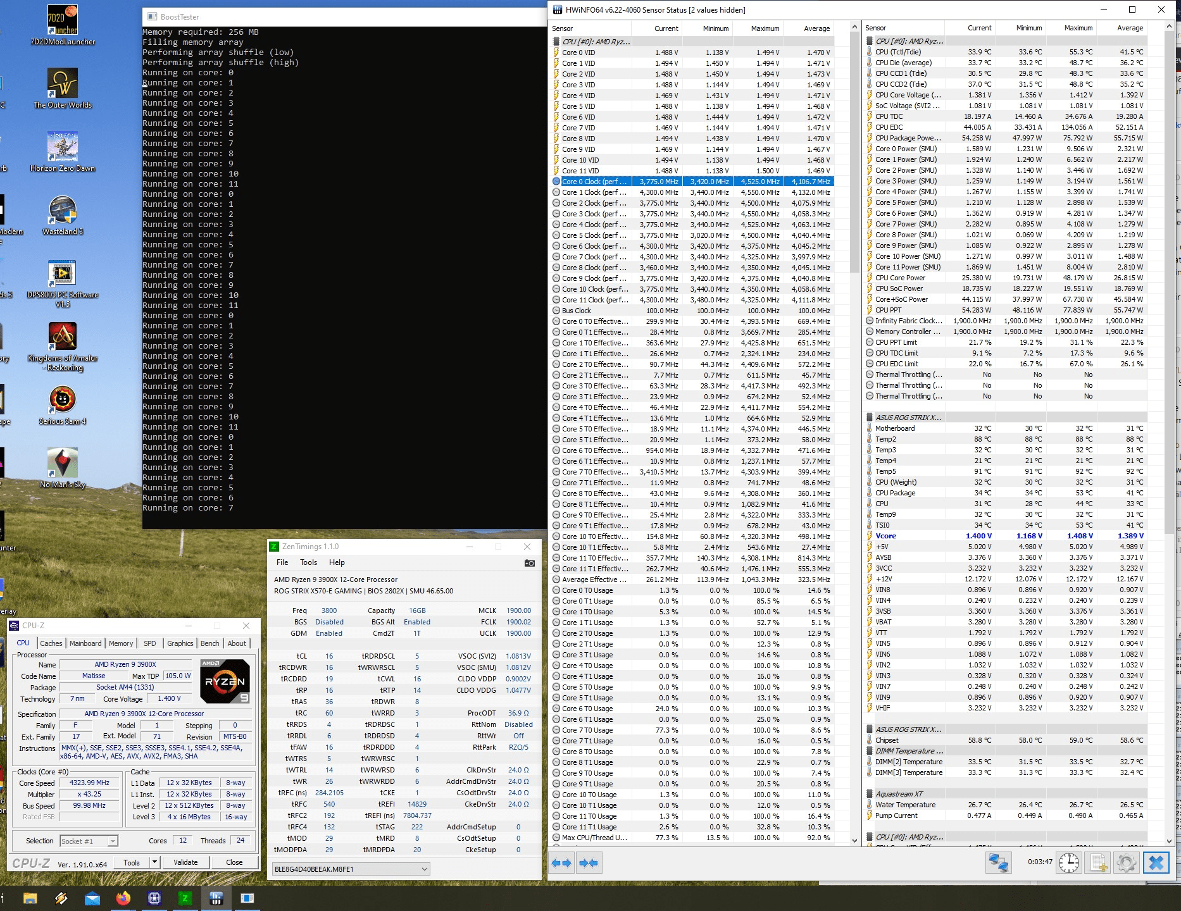Select the CPU-Z Mainboard tab

click(85, 643)
